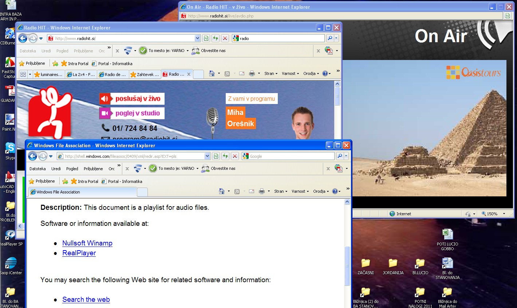Open Orodja dropdown in Windows File Association window
Screen dimensions: 517x308
321,191
